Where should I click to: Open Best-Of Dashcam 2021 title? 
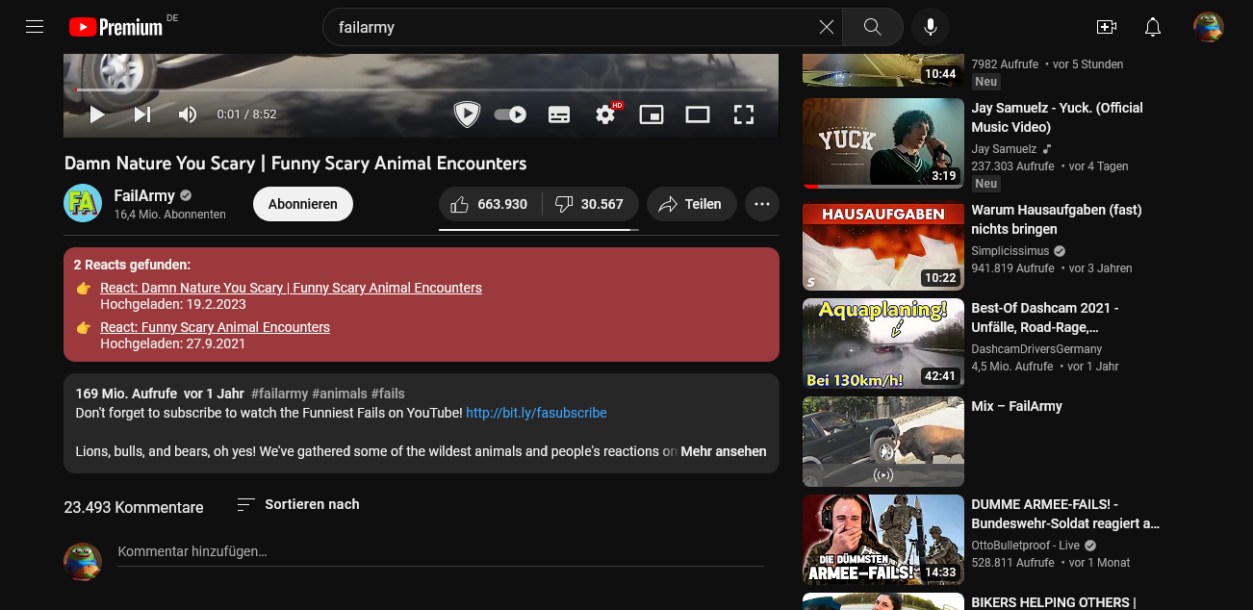1045,318
